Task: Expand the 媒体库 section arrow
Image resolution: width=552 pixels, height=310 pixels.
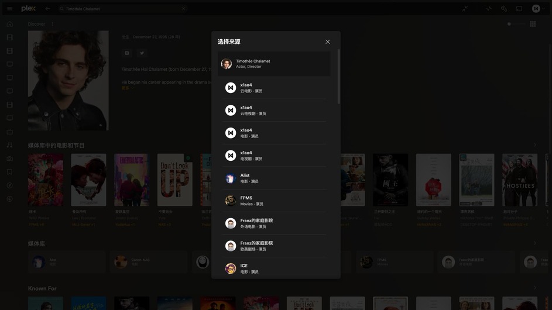Action: pos(535,243)
